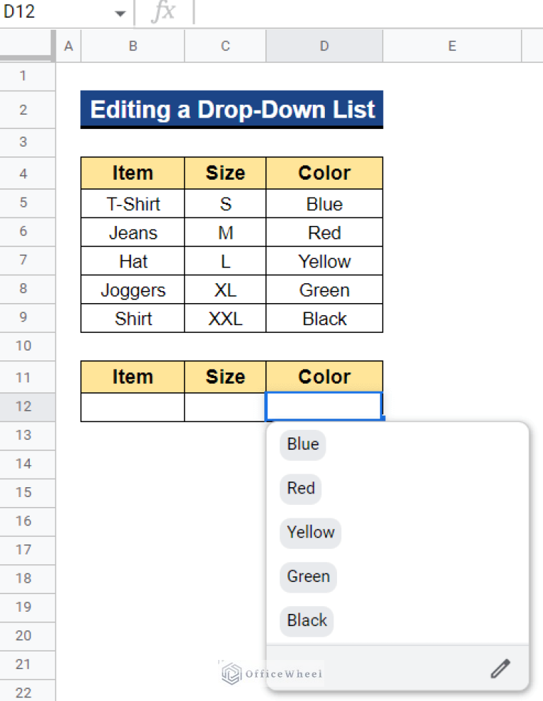Select the cell containing "T-Shirt"
The image size is (543, 701).
click(132, 204)
